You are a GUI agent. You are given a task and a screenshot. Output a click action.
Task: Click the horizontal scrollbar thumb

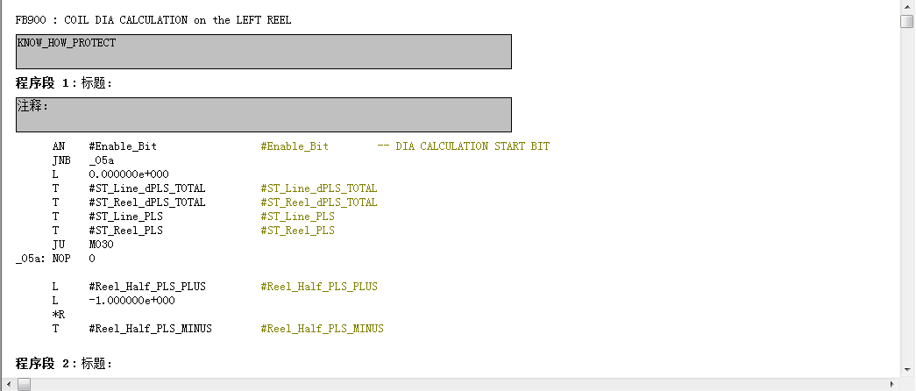pos(24,384)
